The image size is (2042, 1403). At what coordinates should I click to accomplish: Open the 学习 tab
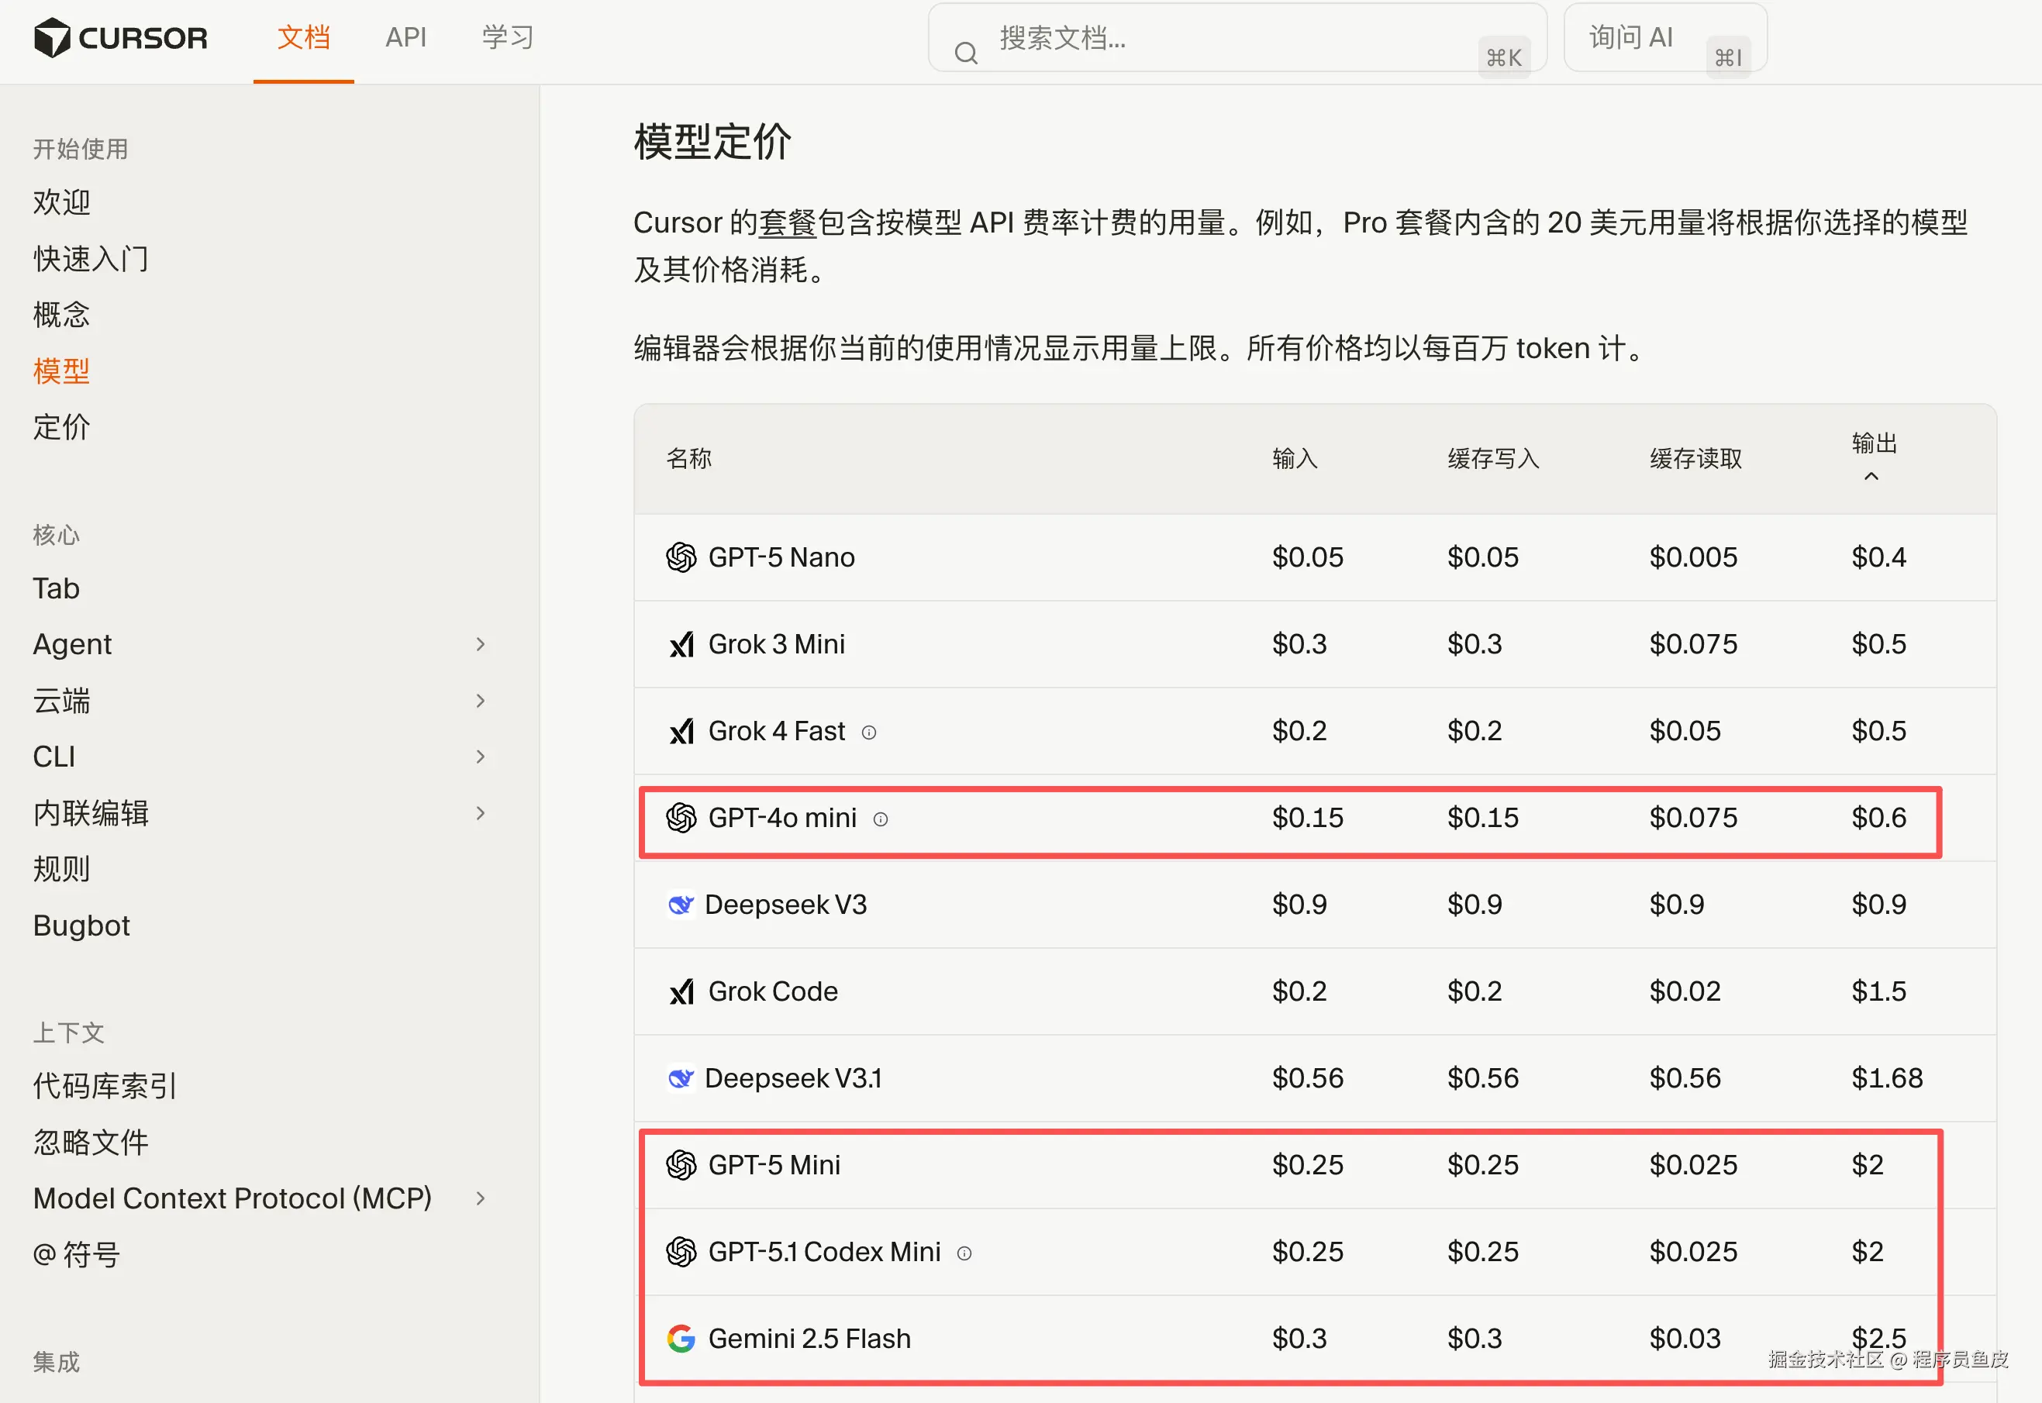tap(507, 38)
